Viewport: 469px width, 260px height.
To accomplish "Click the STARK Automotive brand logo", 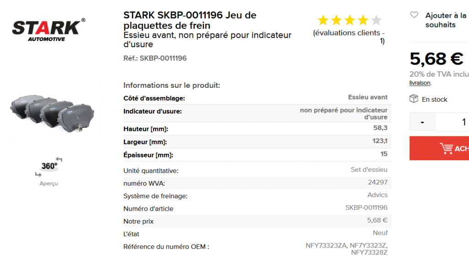I will click(49, 30).
